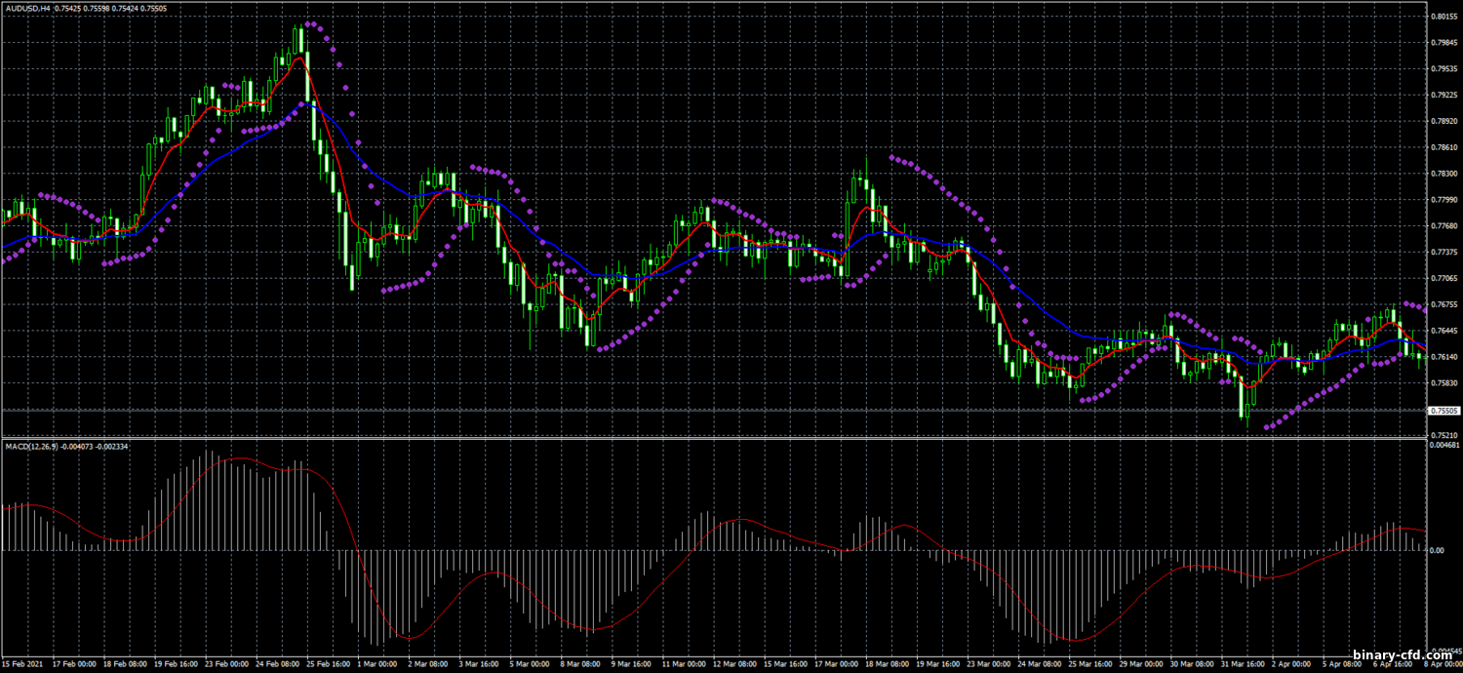This screenshot has width=1463, height=673.
Task: Click the 0.79535 price level label
Action: 1444,69
